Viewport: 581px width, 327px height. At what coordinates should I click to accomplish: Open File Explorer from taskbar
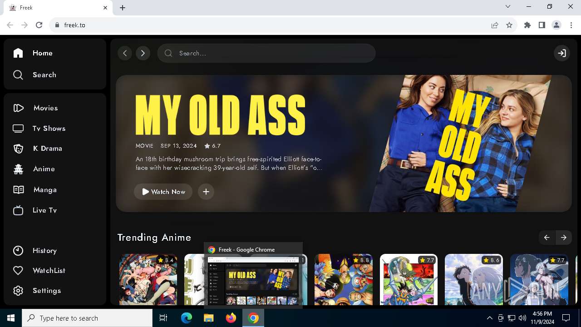point(209,318)
